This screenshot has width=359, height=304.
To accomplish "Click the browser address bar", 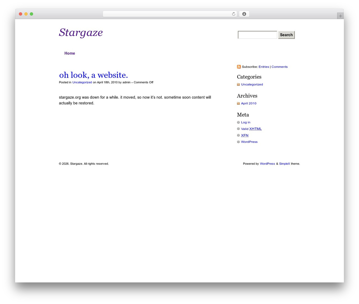I will pos(170,14).
